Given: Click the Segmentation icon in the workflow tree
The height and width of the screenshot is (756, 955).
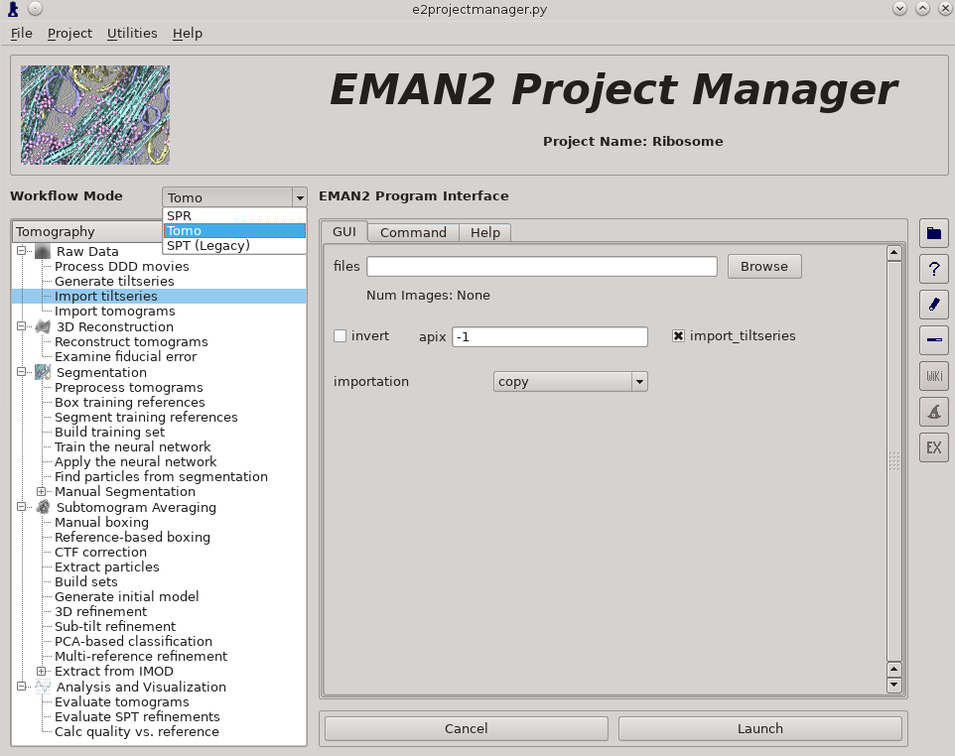Looking at the screenshot, I should pyautogui.click(x=42, y=372).
